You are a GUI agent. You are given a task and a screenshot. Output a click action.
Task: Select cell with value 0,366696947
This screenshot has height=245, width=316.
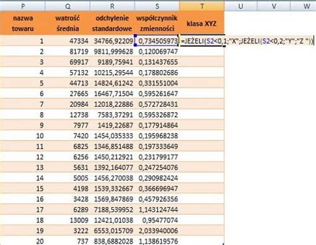[x=157, y=188]
